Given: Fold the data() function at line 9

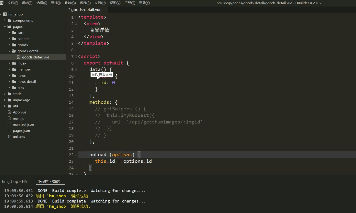Looking at the screenshot, I should 76,70.
